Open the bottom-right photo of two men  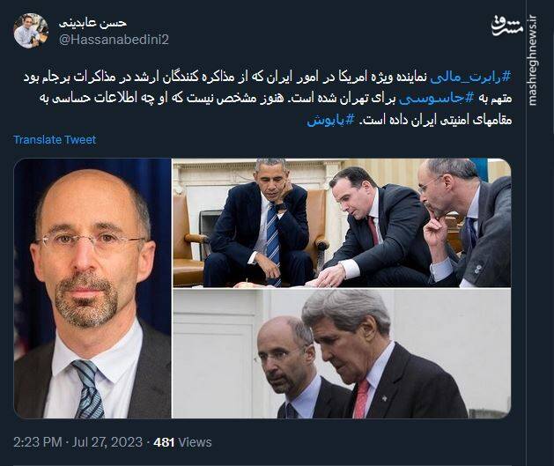point(342,353)
